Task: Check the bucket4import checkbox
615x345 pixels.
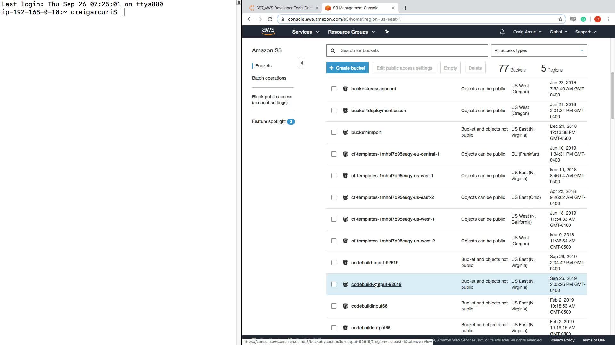Action: pos(334,132)
